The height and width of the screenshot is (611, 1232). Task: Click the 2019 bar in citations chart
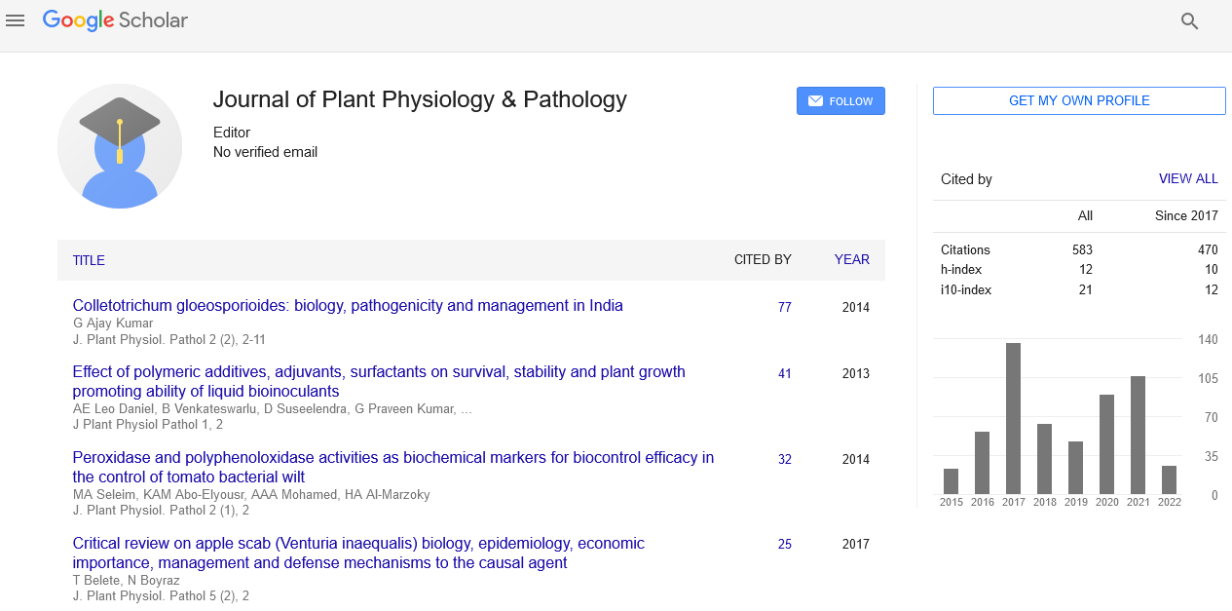point(1075,468)
